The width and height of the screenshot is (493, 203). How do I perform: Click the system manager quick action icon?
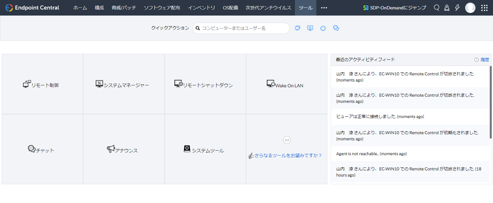click(x=310, y=28)
